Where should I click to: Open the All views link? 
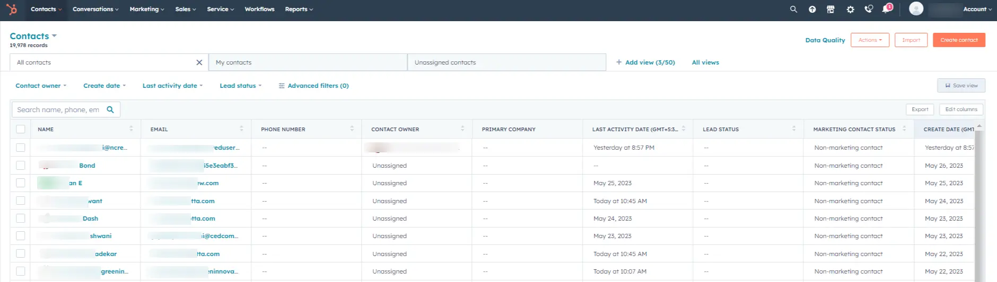pos(705,62)
